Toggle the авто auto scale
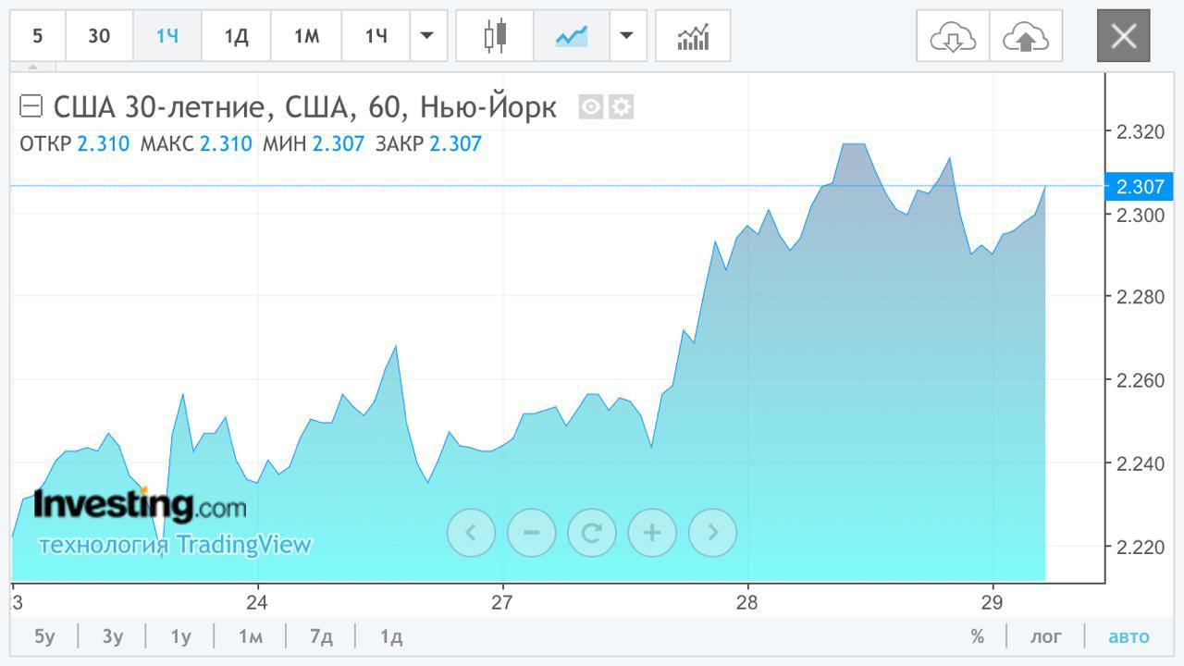The width and height of the screenshot is (1184, 666). pyautogui.click(x=1128, y=636)
